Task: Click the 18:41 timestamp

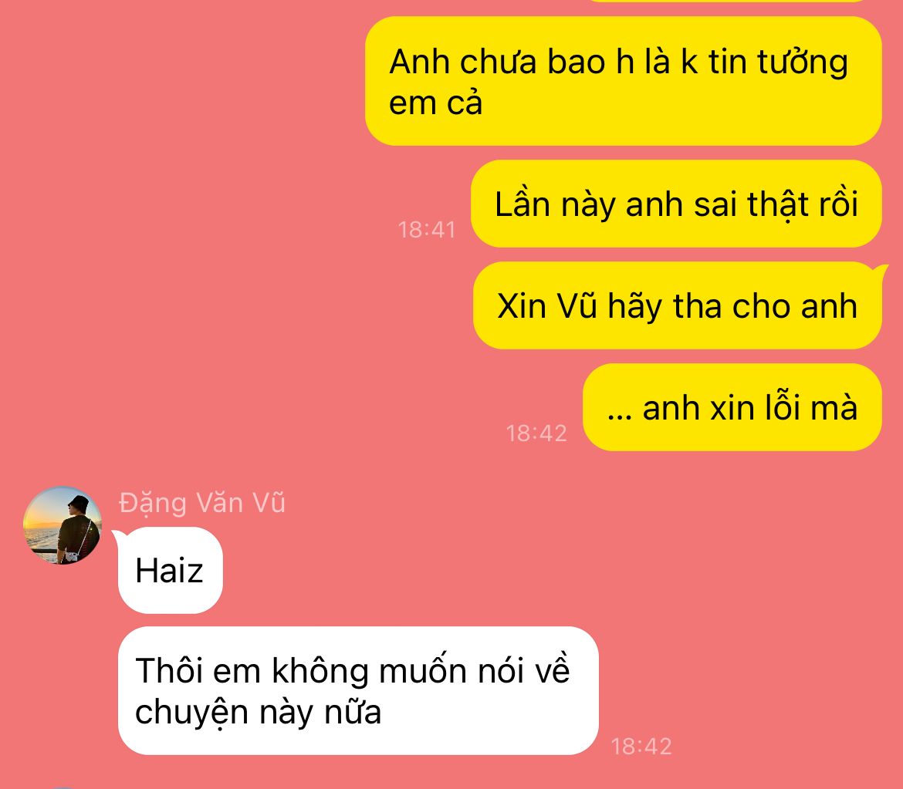Action: pyautogui.click(x=427, y=230)
